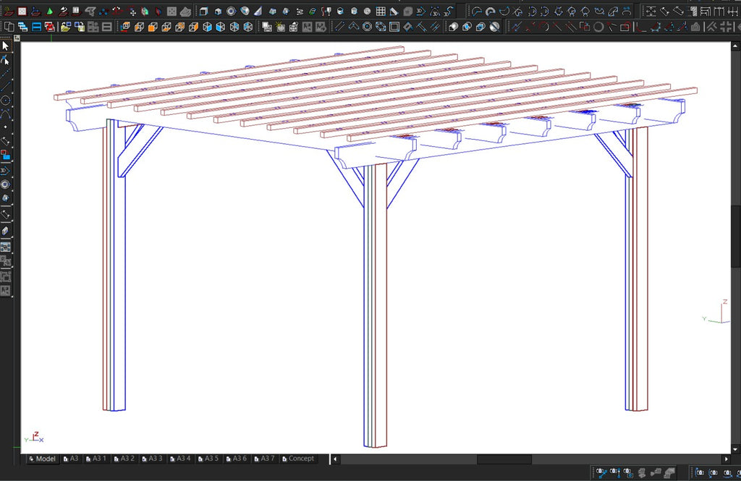Image resolution: width=741 pixels, height=481 pixels.
Task: Switch to the A3 6 tab
Action: 236,459
